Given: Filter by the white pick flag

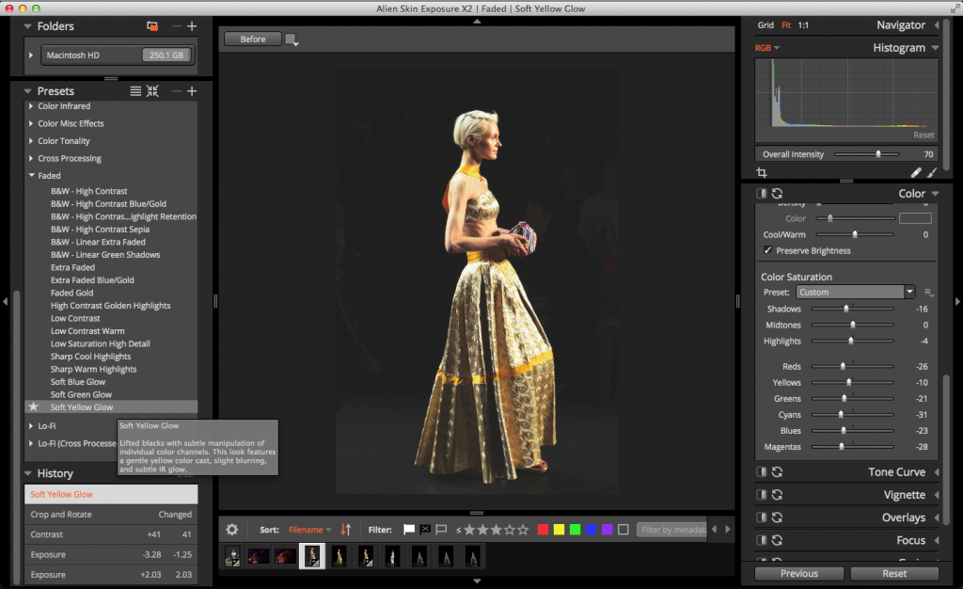Looking at the screenshot, I should click(x=408, y=530).
